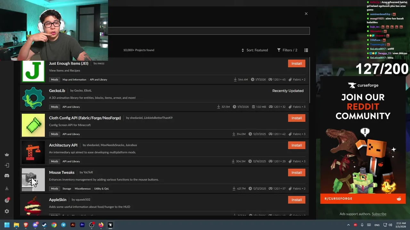Expand 1.20.1 + 45 versions on JEI row
The height and width of the screenshot is (230, 410).
[277, 80]
